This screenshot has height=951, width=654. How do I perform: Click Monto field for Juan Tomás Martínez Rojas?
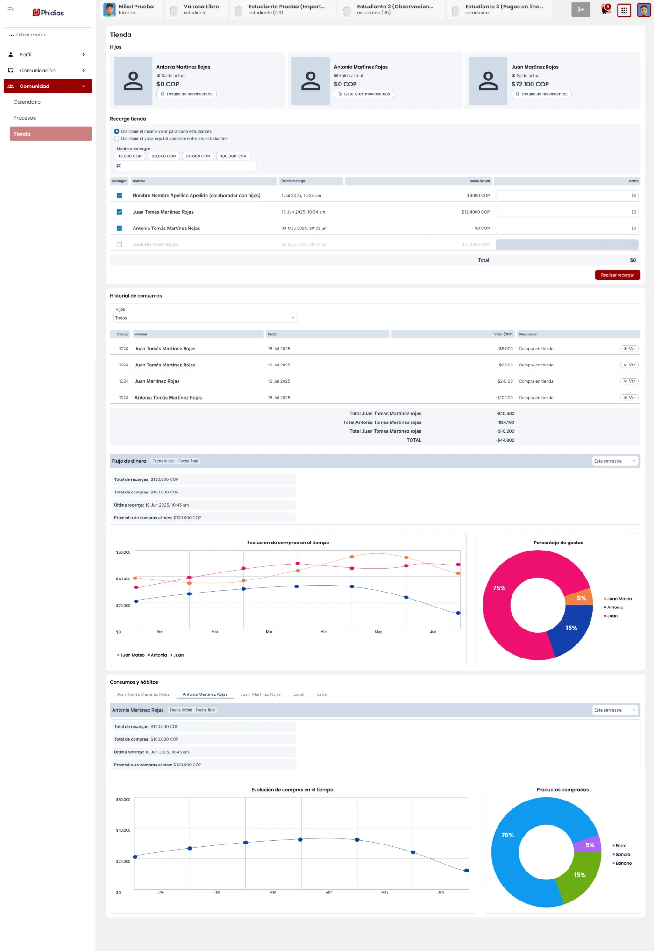[567, 212]
